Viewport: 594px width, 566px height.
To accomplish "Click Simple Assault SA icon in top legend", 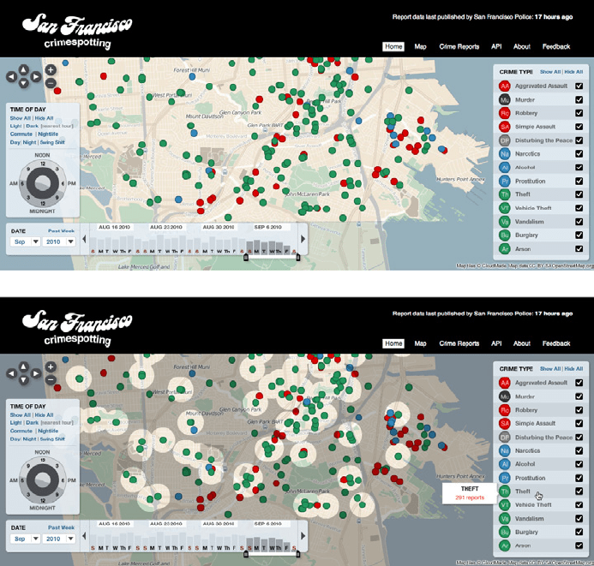I will click(504, 127).
